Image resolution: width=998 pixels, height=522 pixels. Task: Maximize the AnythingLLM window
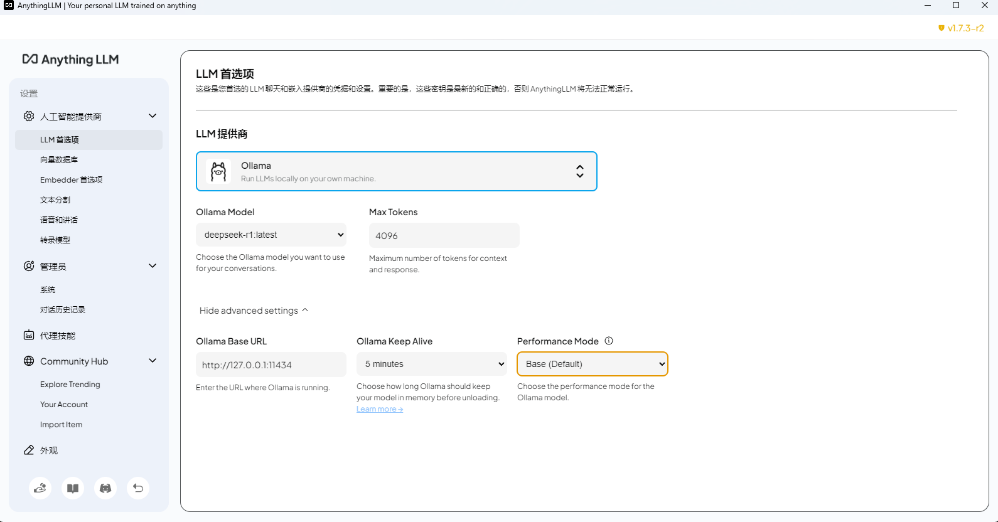(x=956, y=6)
